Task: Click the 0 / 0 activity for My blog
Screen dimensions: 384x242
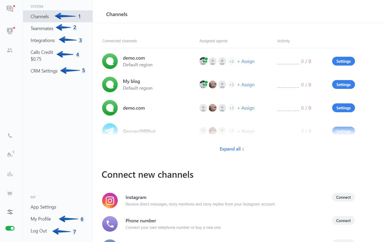Action: coord(306,85)
